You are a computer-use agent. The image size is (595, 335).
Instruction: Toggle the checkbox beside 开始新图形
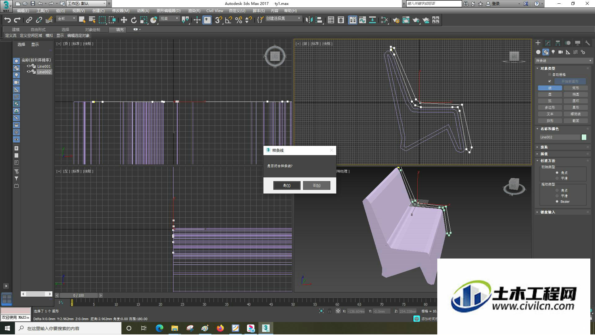tap(550, 81)
